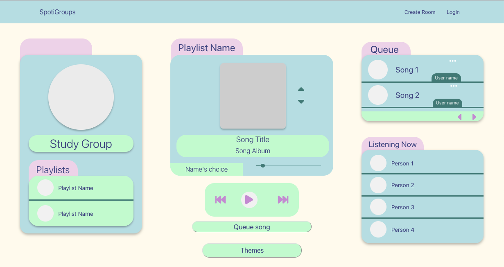
Task: Click the up arrow beside album art
Action: pyautogui.click(x=301, y=89)
